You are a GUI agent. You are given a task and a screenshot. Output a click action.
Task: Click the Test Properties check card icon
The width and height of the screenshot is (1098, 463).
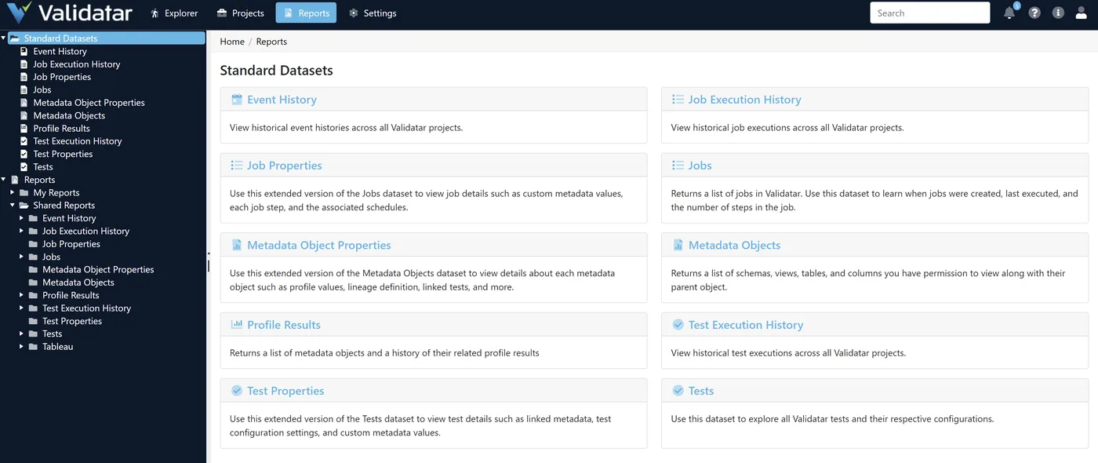(237, 391)
